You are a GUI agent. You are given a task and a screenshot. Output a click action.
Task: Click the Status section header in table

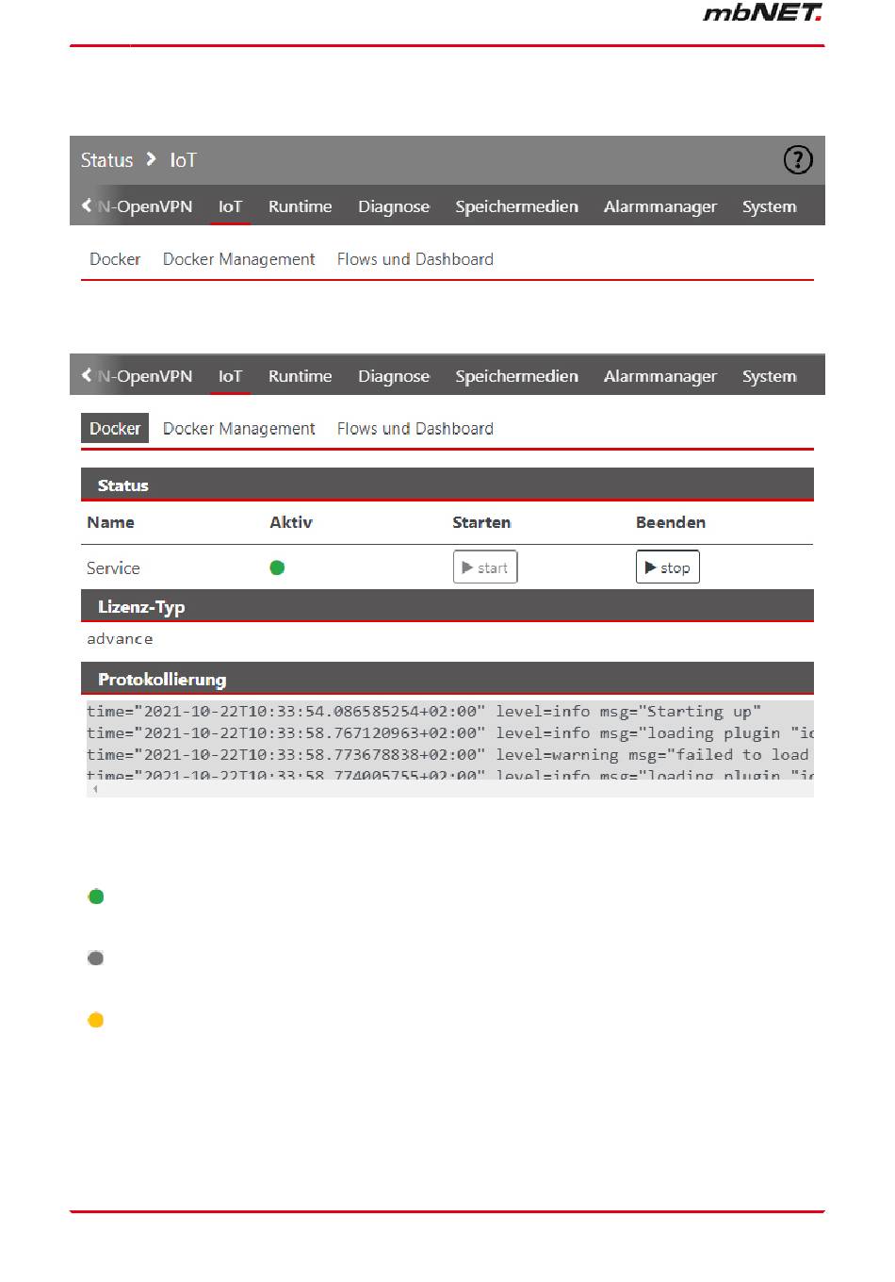point(447,485)
